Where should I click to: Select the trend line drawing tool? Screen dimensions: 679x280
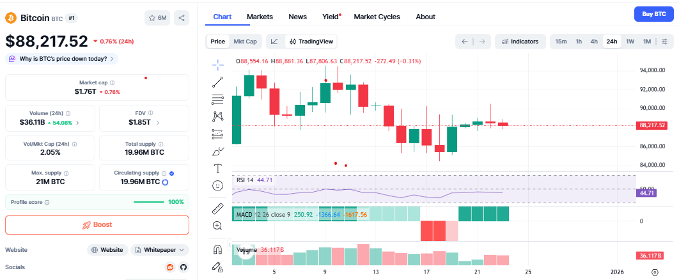click(x=218, y=81)
